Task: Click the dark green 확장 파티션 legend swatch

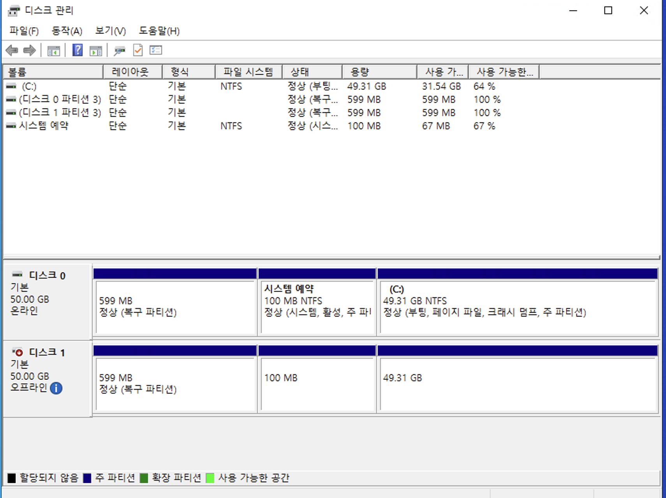Action: click(x=144, y=478)
